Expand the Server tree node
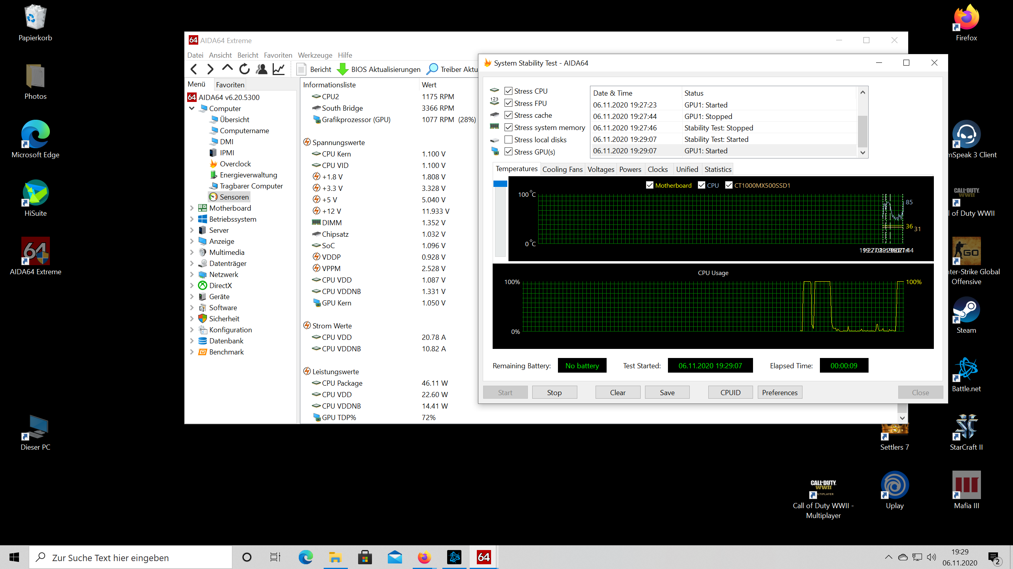 (x=192, y=230)
